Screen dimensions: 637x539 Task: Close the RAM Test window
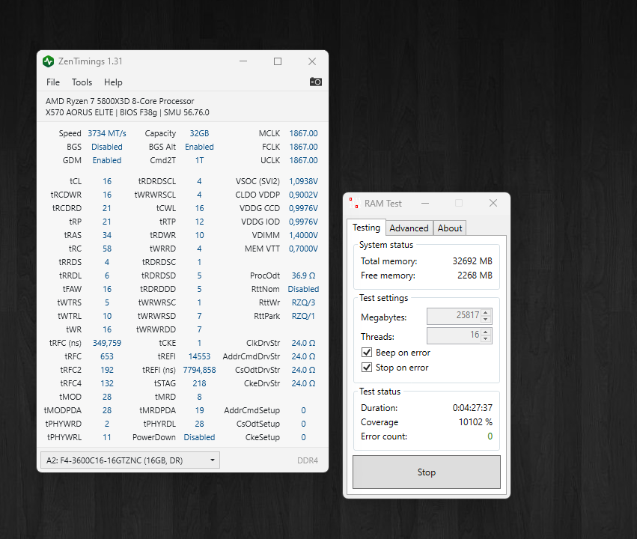[x=493, y=203]
